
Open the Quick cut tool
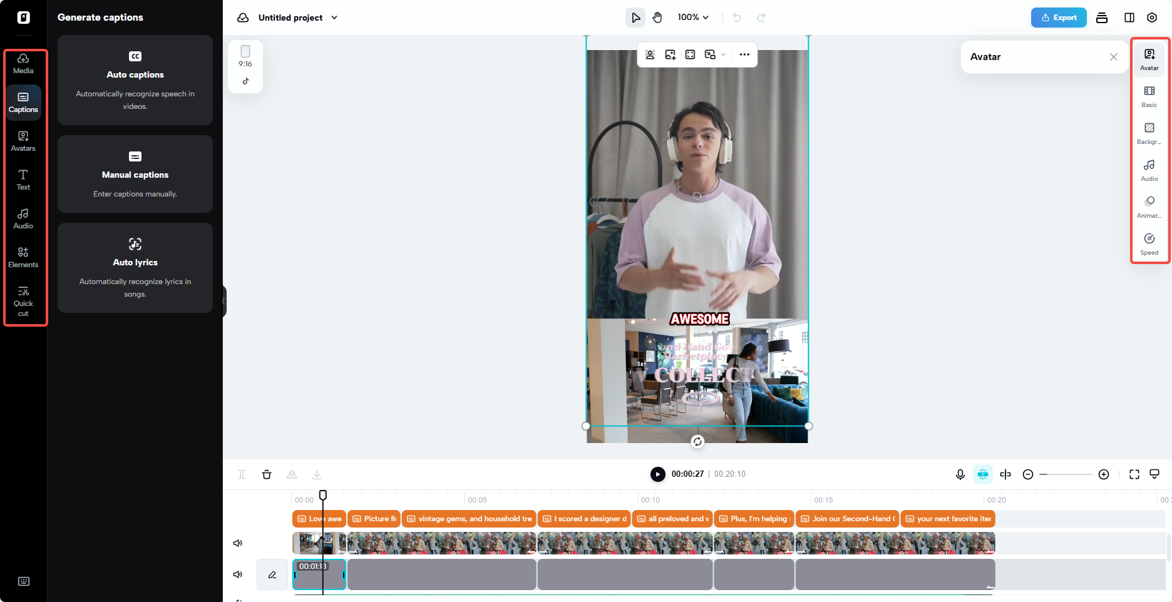[x=23, y=302]
